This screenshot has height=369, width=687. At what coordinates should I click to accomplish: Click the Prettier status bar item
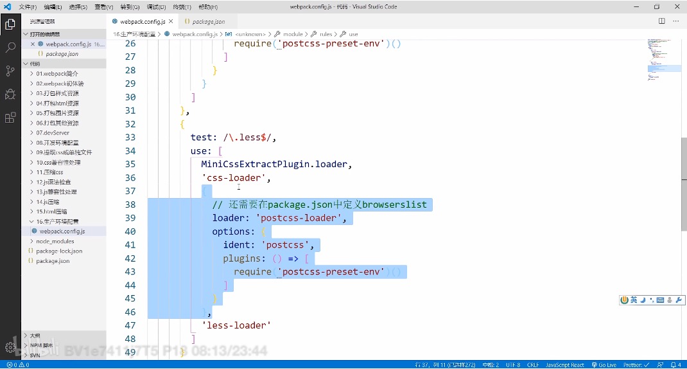pyautogui.click(x=636, y=364)
